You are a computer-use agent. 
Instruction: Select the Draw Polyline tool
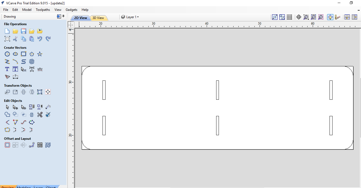coord(7,61)
